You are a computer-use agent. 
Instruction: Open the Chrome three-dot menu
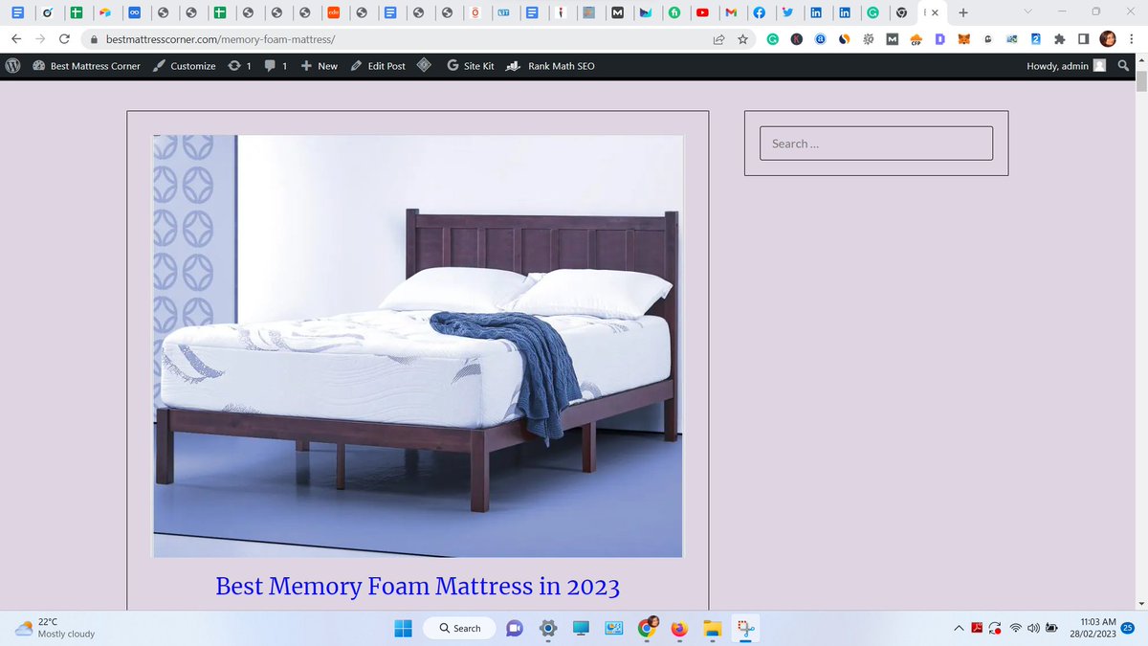click(1132, 40)
